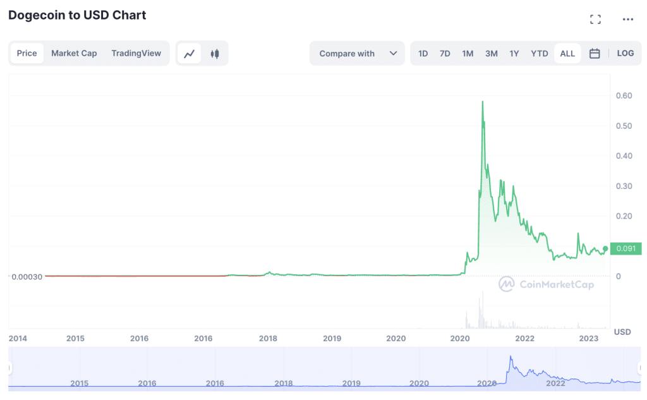Select the Price tab

point(27,53)
